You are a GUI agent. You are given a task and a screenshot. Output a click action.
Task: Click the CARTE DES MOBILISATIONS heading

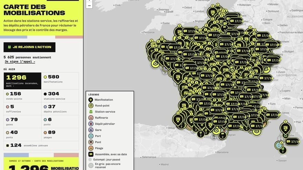(x=34, y=10)
